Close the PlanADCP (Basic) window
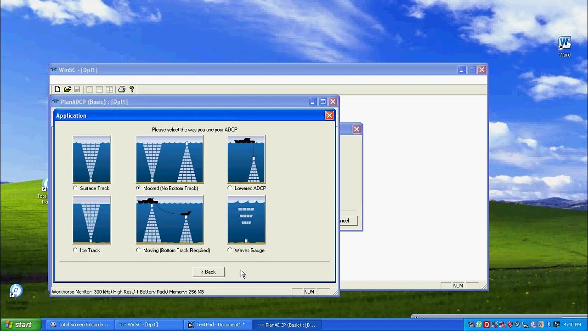Viewport: 588px width, 331px height. click(x=333, y=102)
